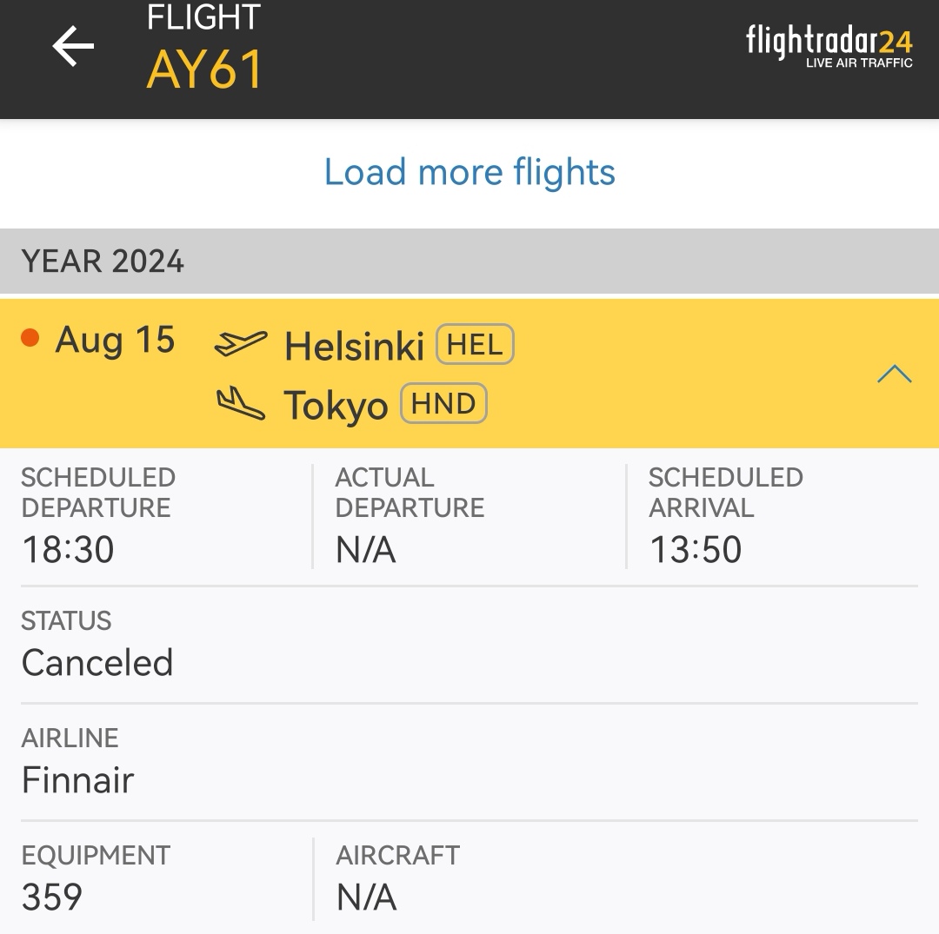Image resolution: width=939 pixels, height=934 pixels.
Task: Tap the departure plane icon next to Helsinki
Action: click(241, 343)
